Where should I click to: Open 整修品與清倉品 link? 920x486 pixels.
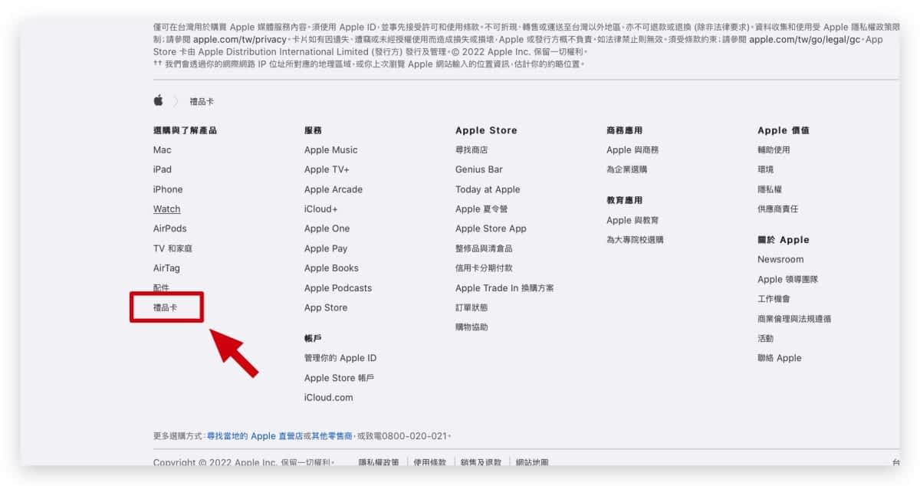tap(484, 248)
